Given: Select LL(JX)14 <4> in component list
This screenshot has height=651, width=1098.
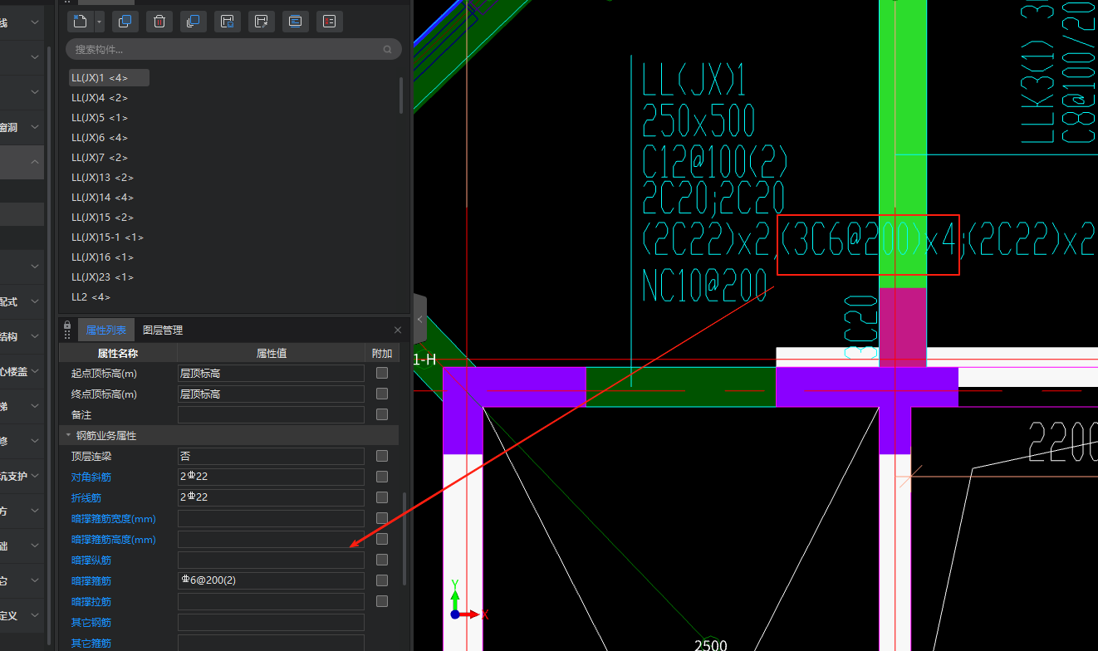Looking at the screenshot, I should tap(102, 198).
